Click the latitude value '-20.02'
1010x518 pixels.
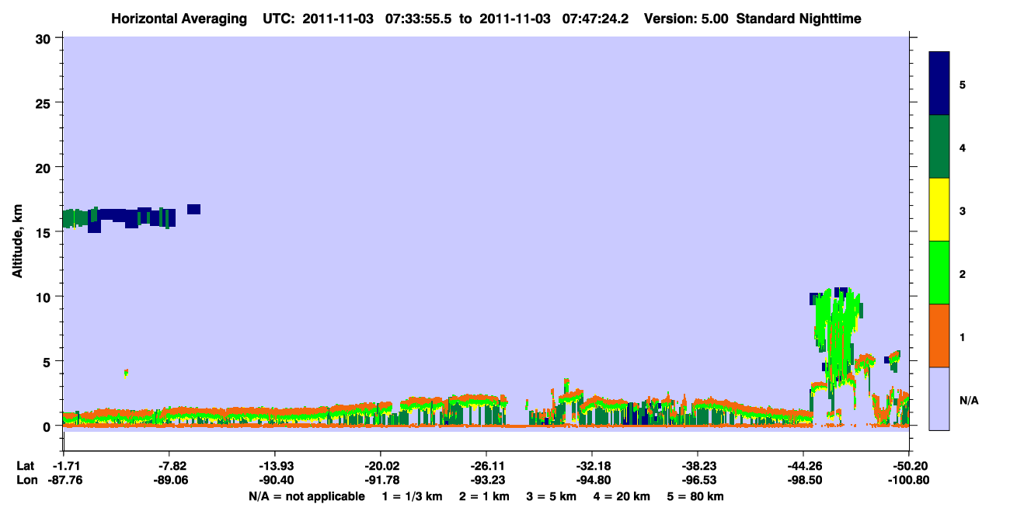coord(380,466)
